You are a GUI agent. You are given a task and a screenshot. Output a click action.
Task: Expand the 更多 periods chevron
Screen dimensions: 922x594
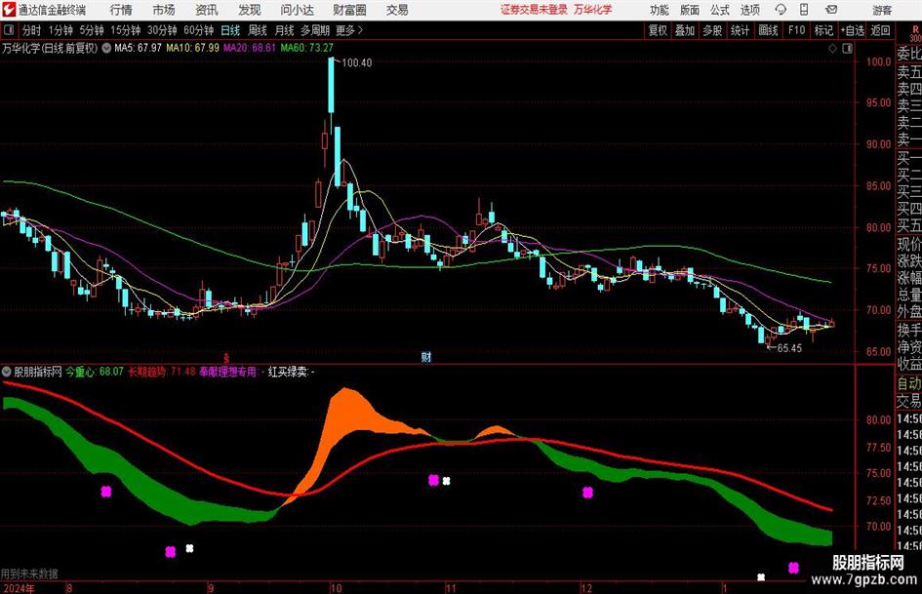tap(350, 30)
